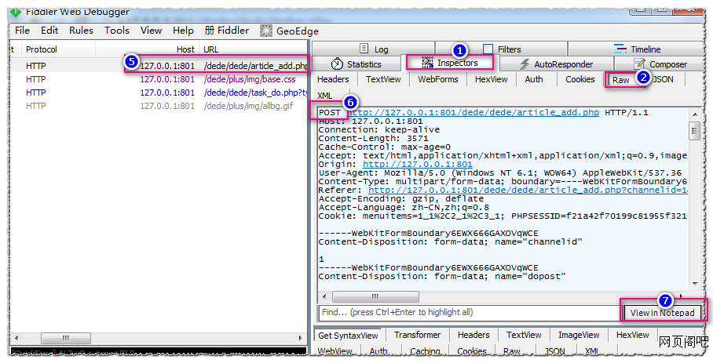Switch to the Filters tab
Image resolution: width=713 pixels, height=363 pixels.
coord(502,49)
